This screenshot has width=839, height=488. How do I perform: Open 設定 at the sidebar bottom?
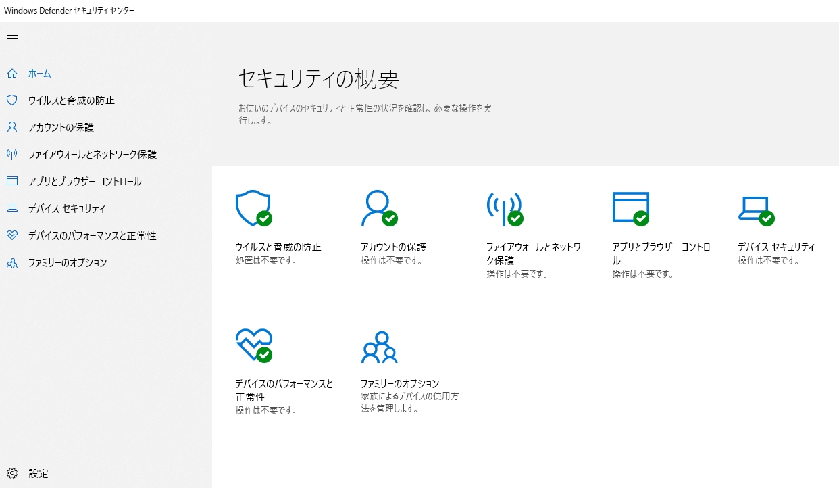(39, 473)
